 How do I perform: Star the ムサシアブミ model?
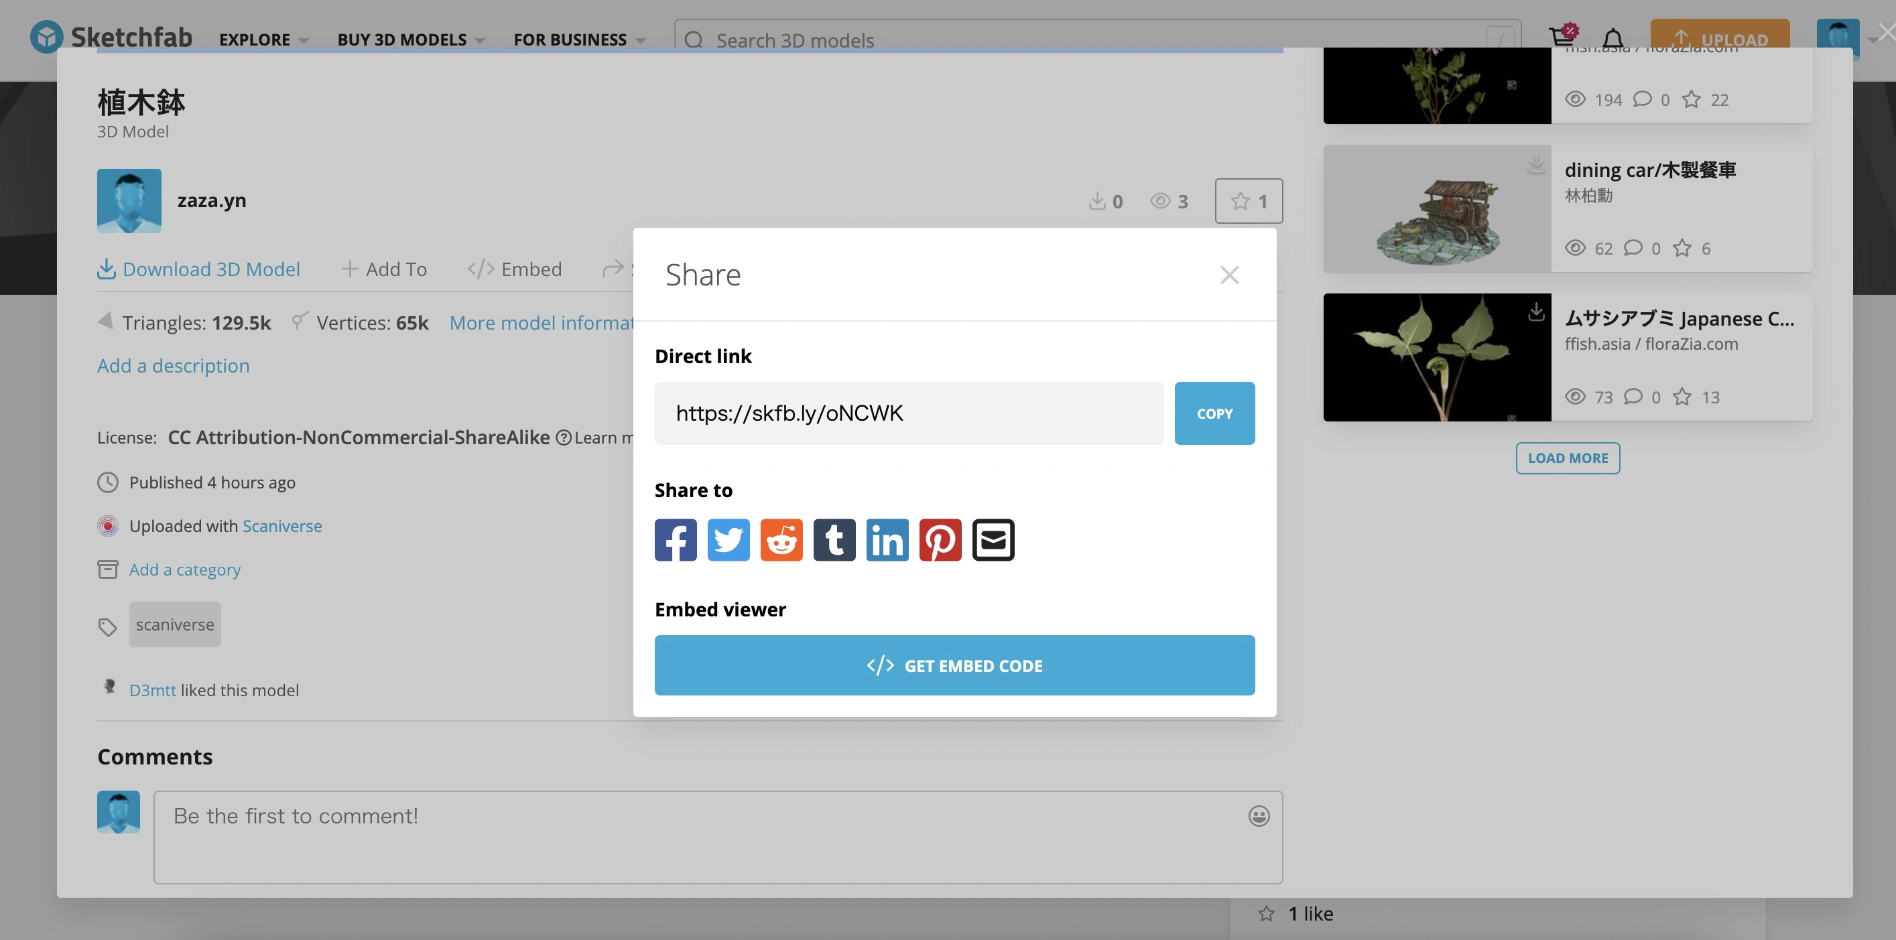pyautogui.click(x=1682, y=397)
